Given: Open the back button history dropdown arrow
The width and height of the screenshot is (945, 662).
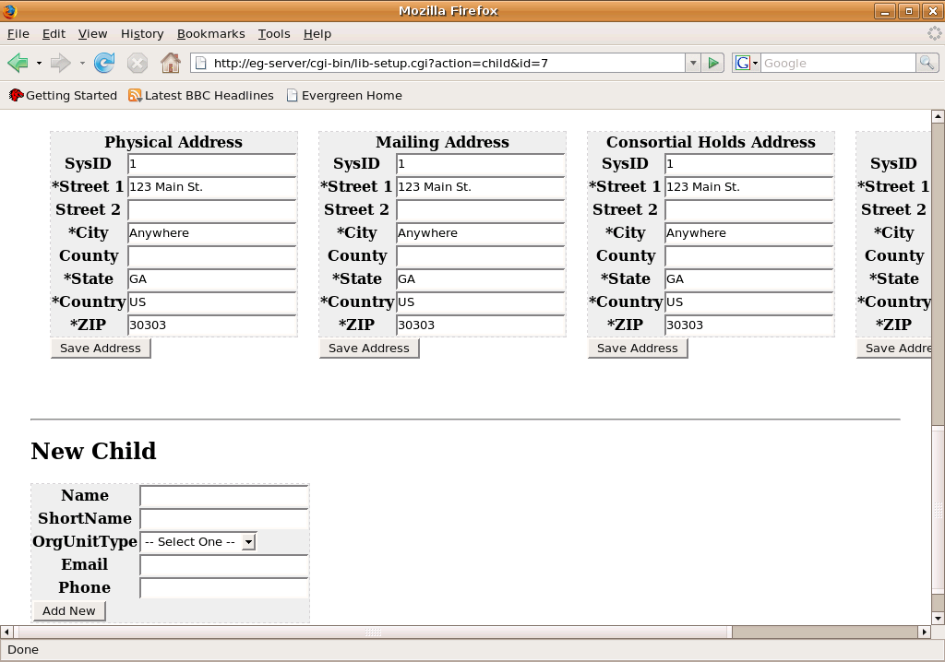Looking at the screenshot, I should coord(39,63).
